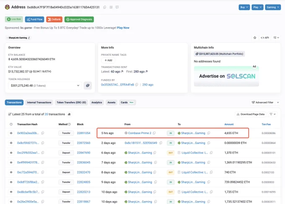Open Token Transfers (ERC-20) tab
Image resolution: width=285 pixels, height=204 pixels.
[71, 103]
